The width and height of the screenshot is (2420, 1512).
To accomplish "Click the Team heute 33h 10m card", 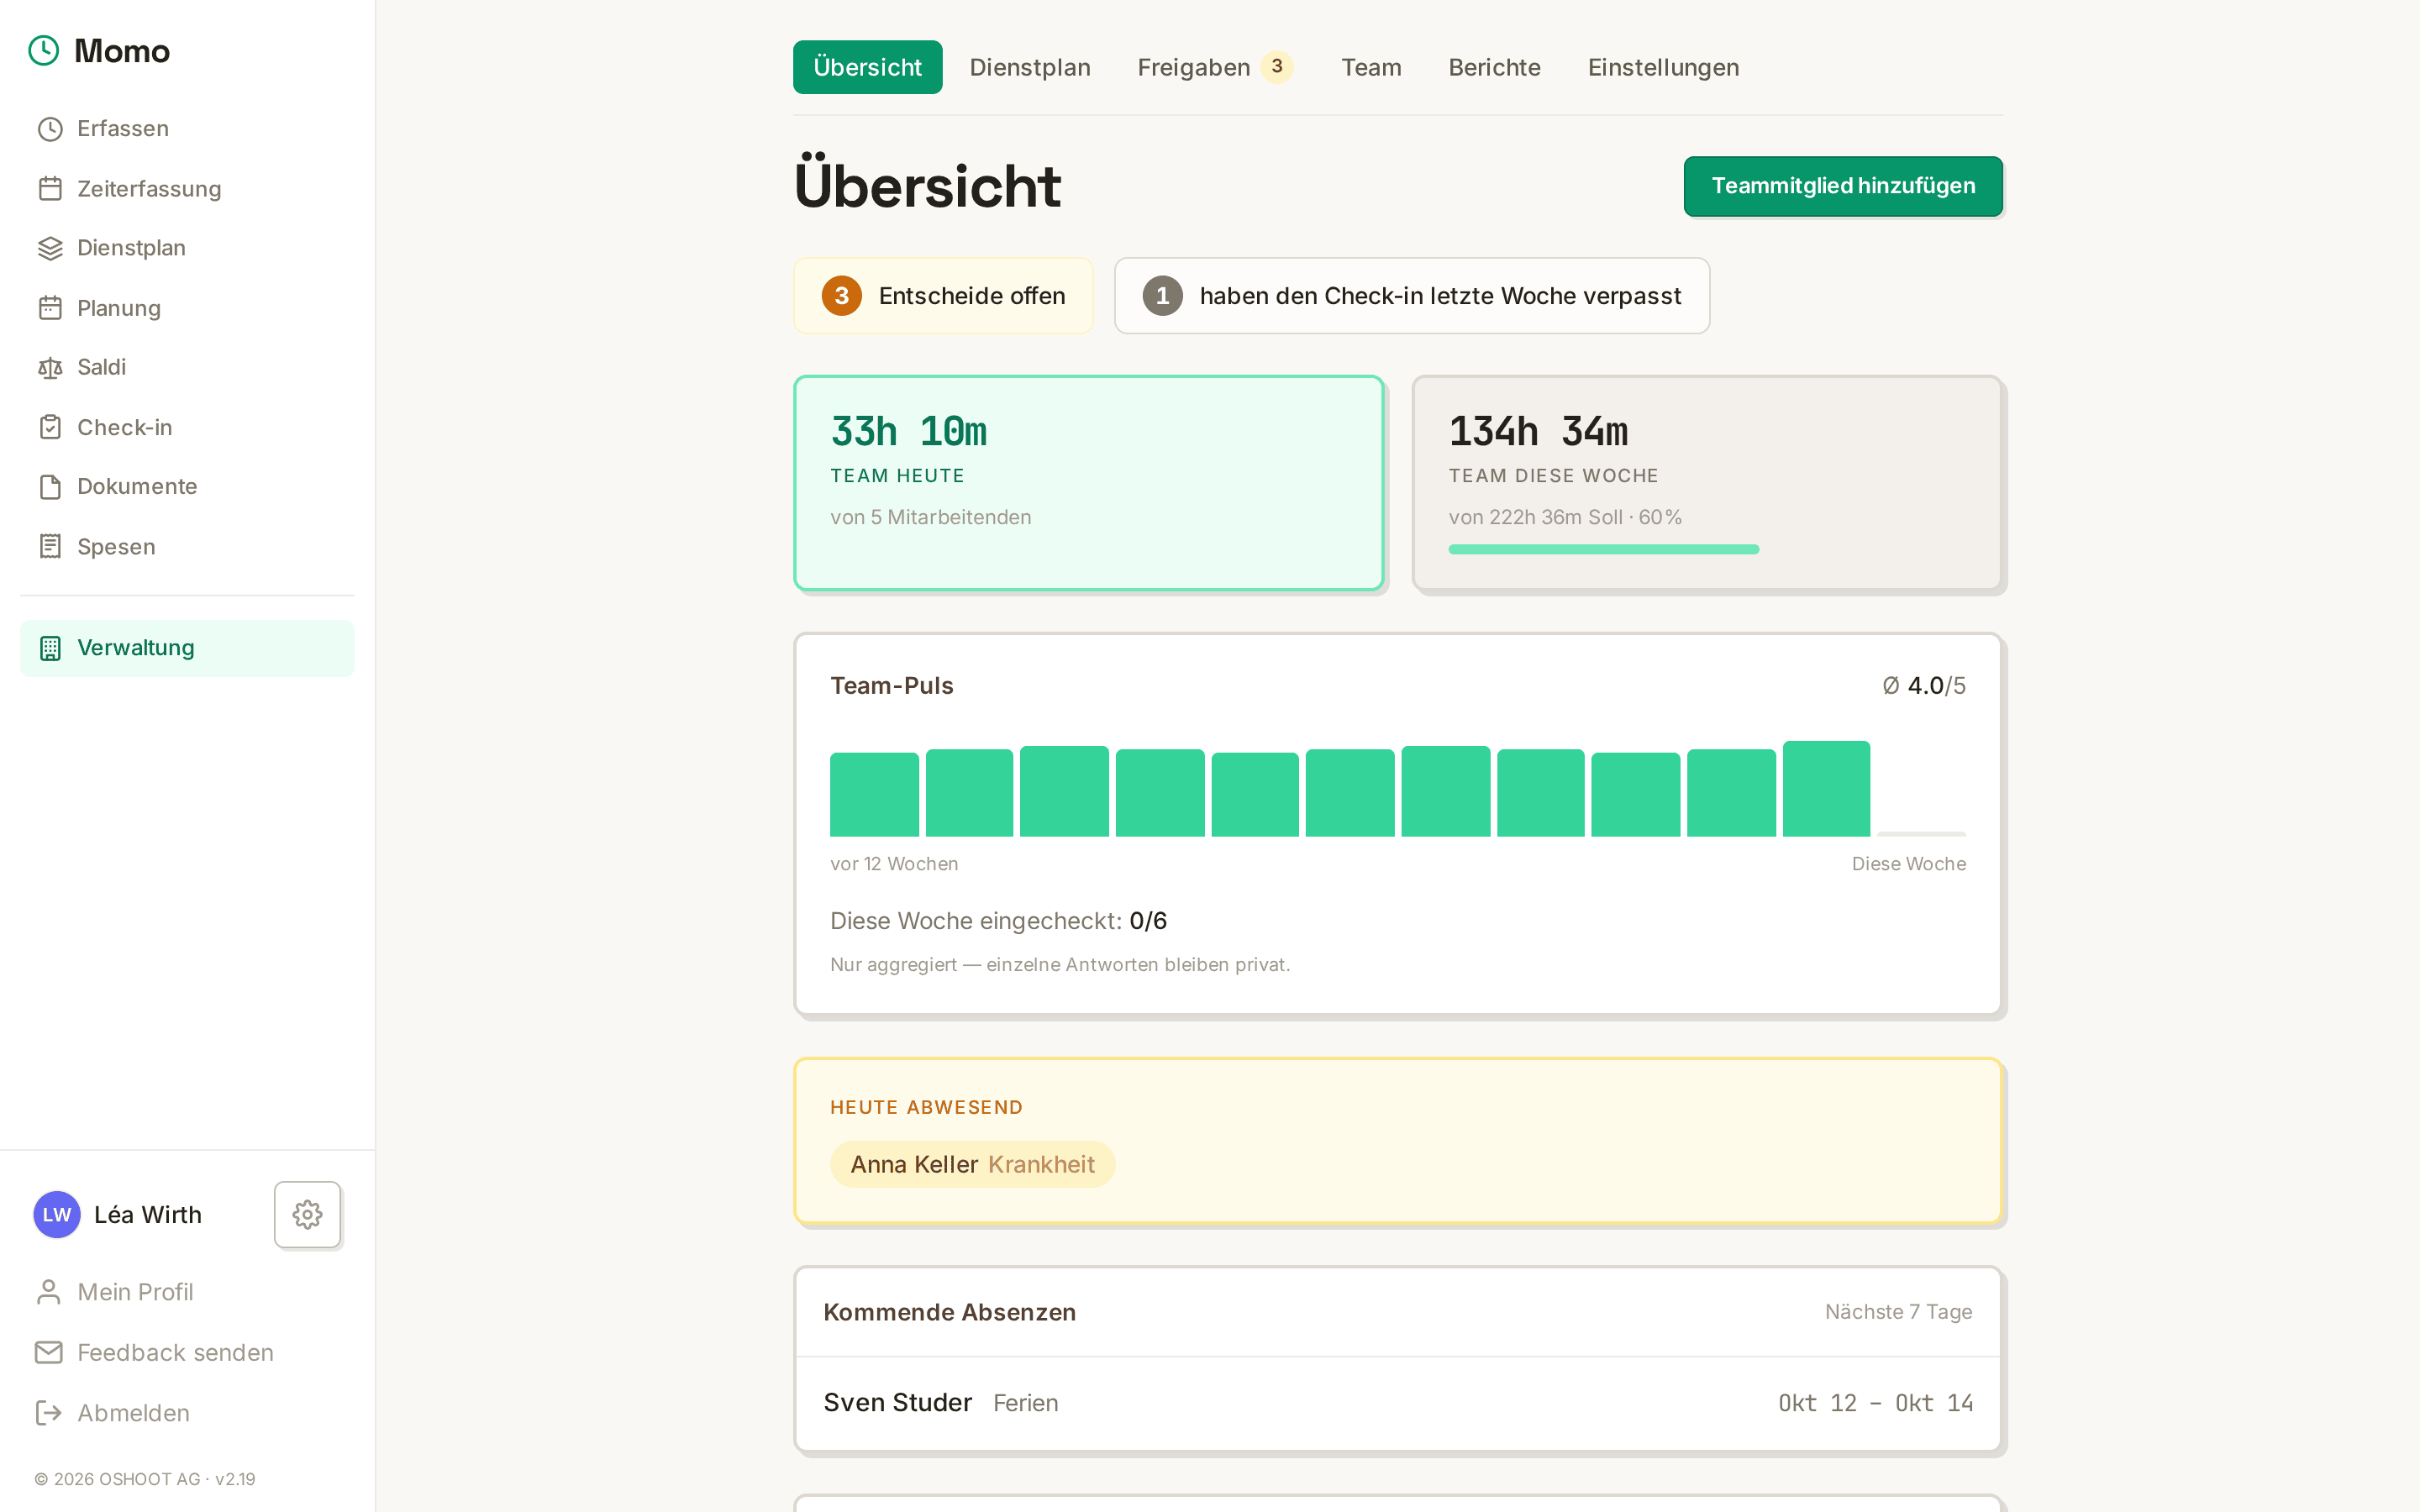I will click(x=1089, y=483).
